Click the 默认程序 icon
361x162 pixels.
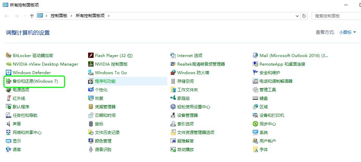coord(9,107)
